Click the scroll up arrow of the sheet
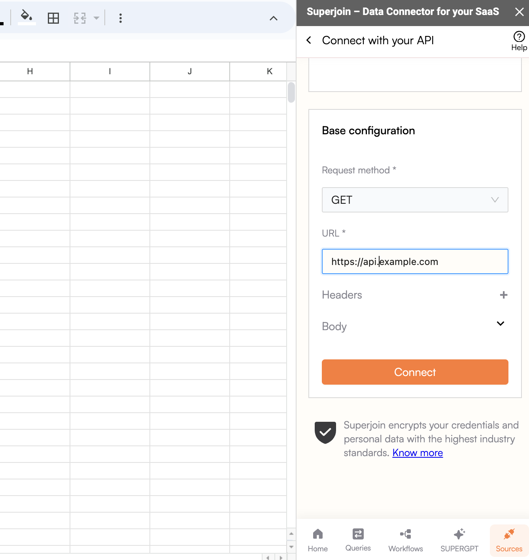 click(291, 534)
